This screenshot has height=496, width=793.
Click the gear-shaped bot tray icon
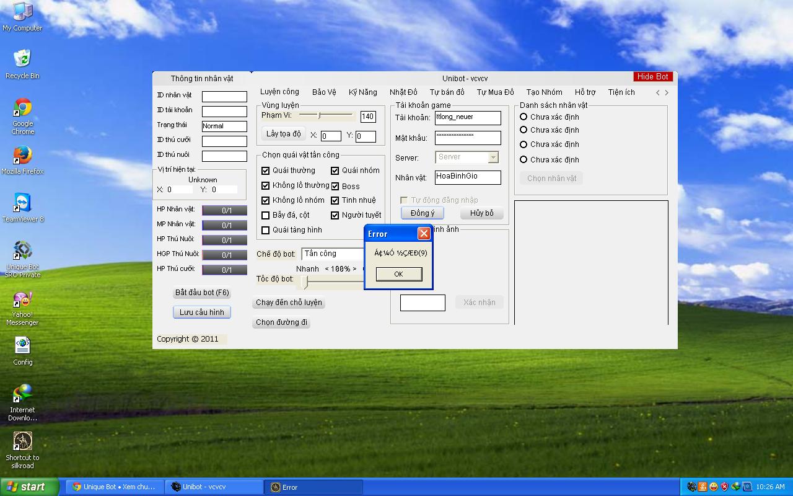(691, 487)
